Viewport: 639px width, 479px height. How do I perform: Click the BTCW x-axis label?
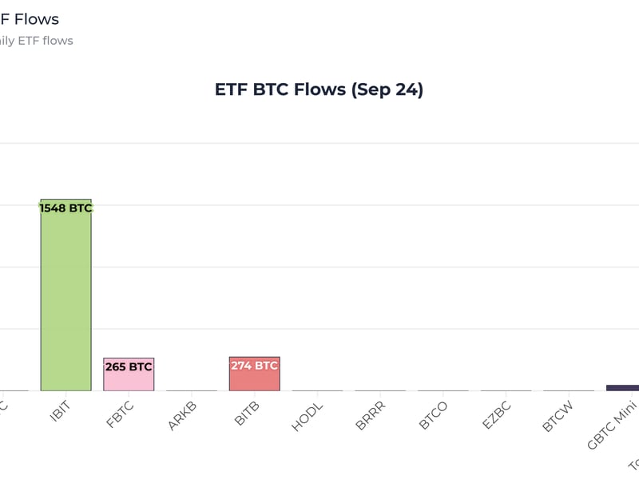tap(558, 414)
